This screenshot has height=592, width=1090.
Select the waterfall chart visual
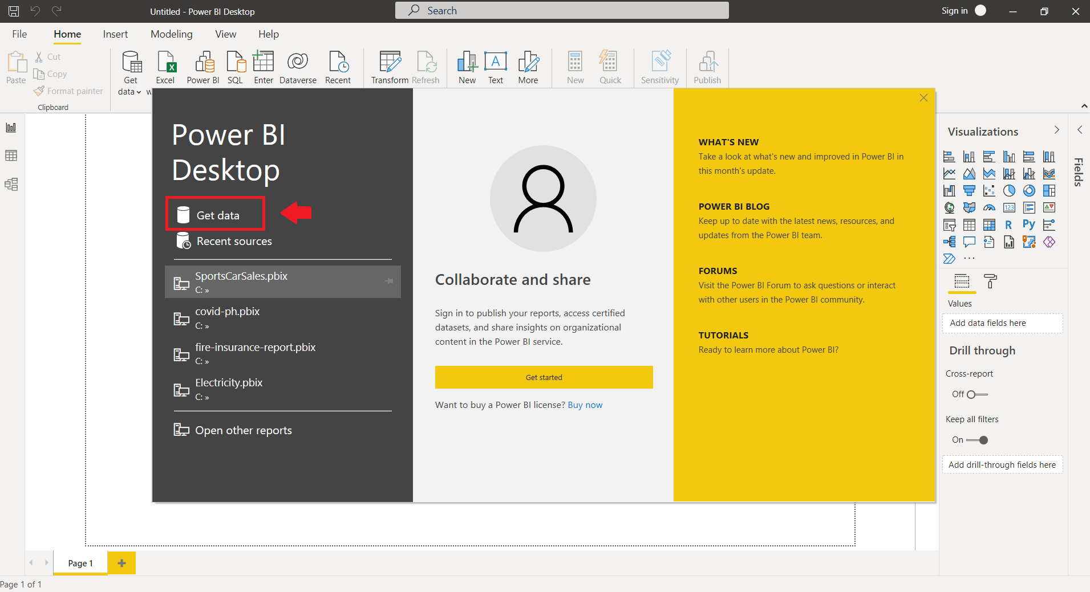point(949,191)
